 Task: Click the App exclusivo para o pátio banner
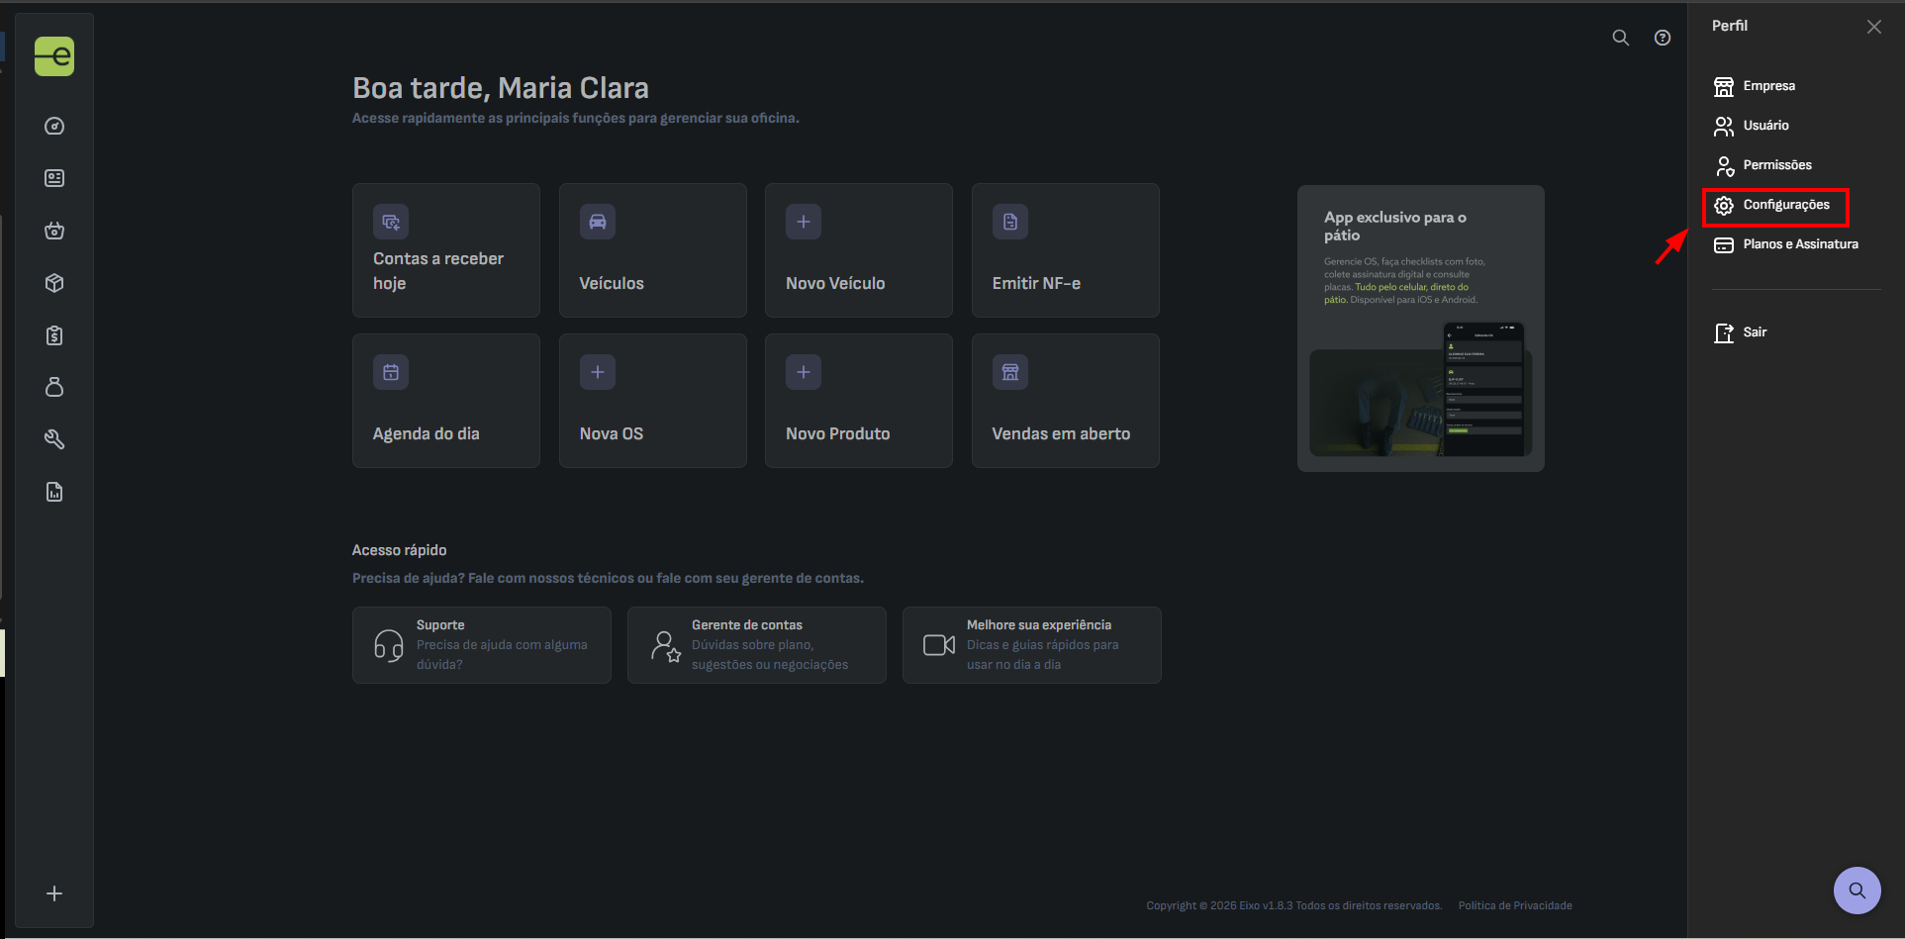click(1421, 329)
